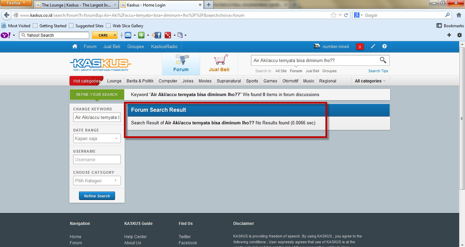The height and width of the screenshot is (247, 465).
Task: Open Yahoo toolbar settings gear
Action: click(460, 35)
